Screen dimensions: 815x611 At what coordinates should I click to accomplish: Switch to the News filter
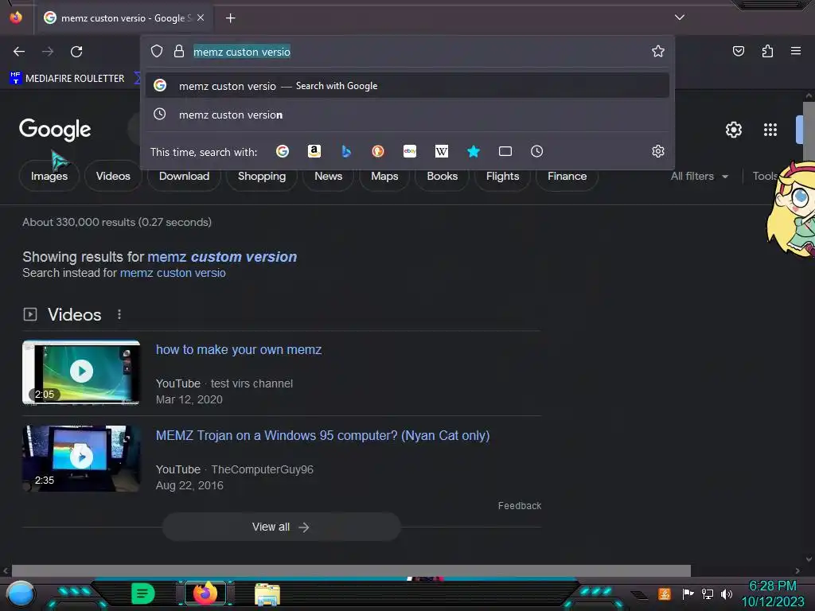(328, 176)
